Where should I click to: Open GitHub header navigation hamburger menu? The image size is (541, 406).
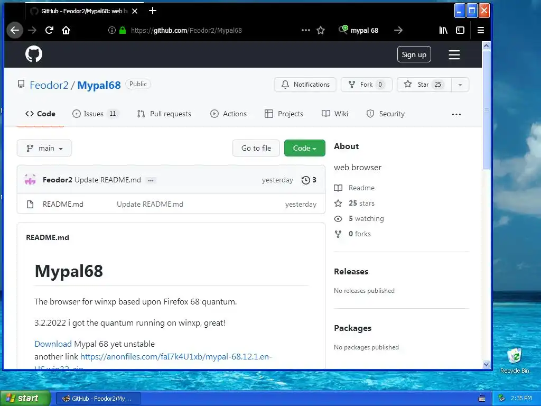pos(454,54)
